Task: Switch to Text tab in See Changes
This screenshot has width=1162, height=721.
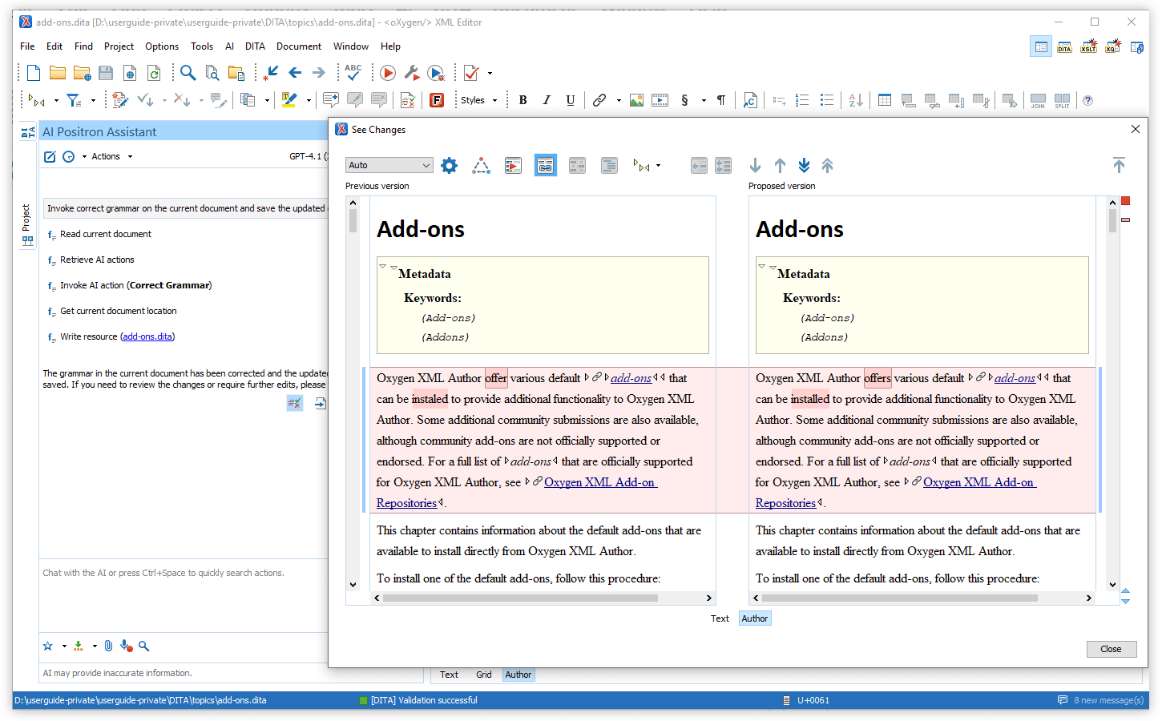Action: pyautogui.click(x=720, y=618)
